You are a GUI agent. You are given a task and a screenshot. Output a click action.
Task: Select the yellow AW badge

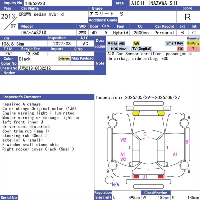(136, 43)
